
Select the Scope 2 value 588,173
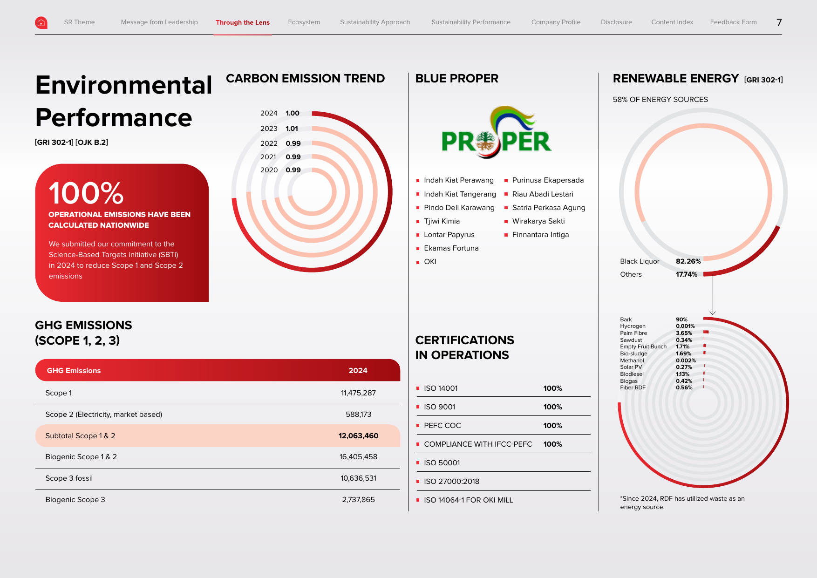point(358,415)
